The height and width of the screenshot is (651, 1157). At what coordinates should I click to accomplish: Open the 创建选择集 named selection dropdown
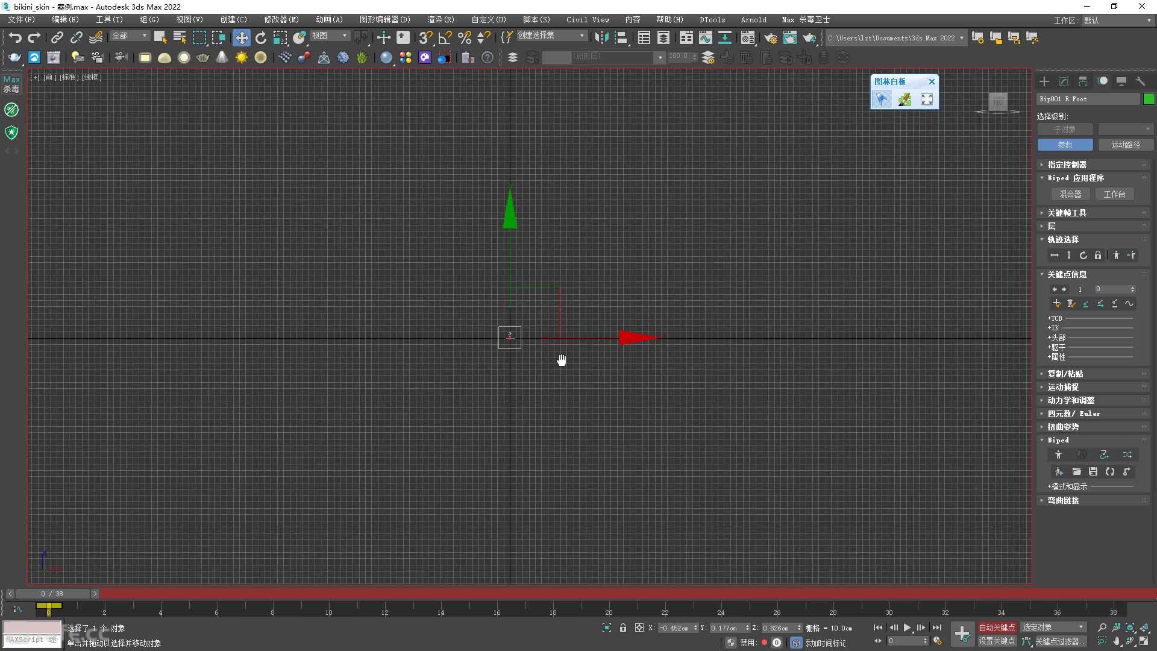pos(551,36)
